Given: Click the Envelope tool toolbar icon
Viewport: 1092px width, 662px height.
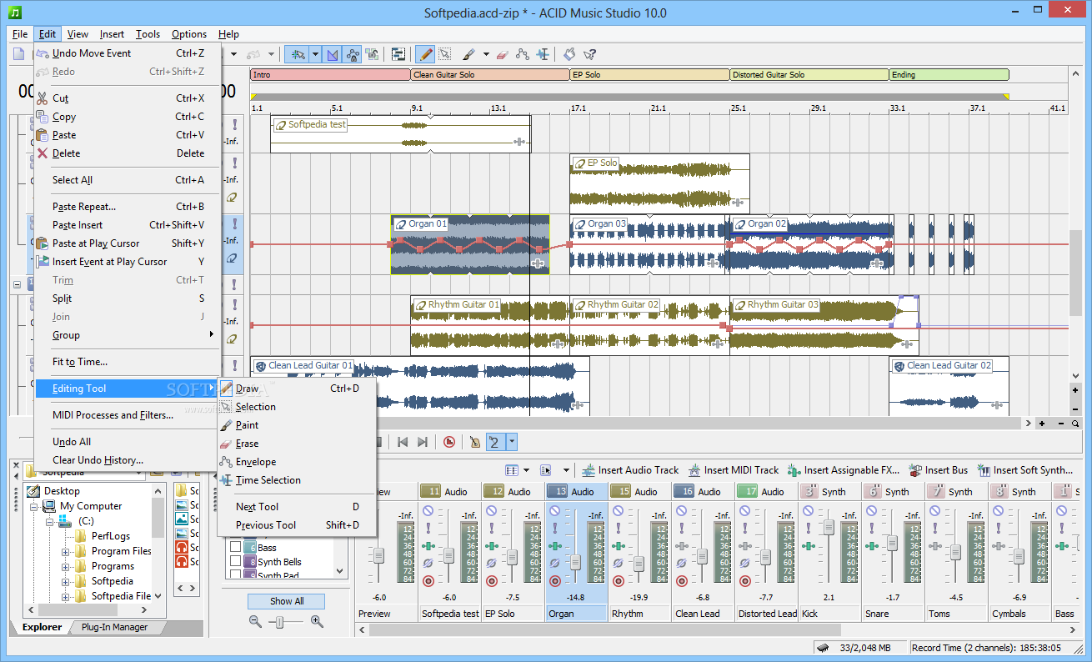Looking at the screenshot, I should [523, 54].
